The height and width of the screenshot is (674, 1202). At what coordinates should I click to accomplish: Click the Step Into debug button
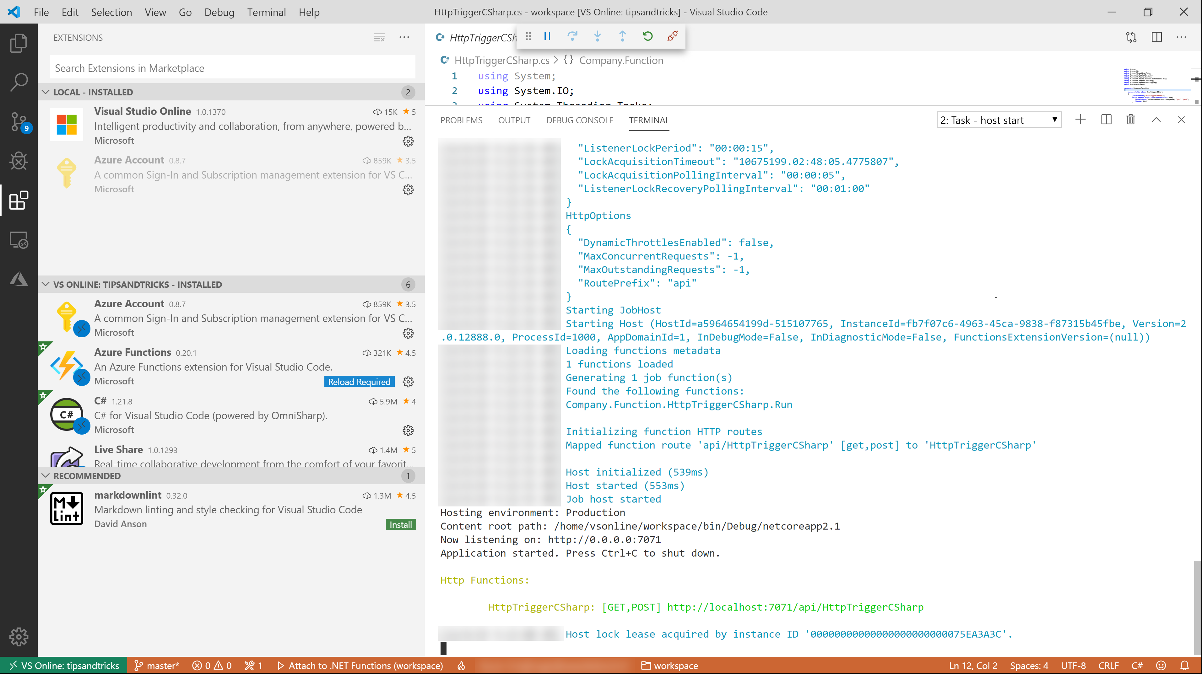[597, 36]
